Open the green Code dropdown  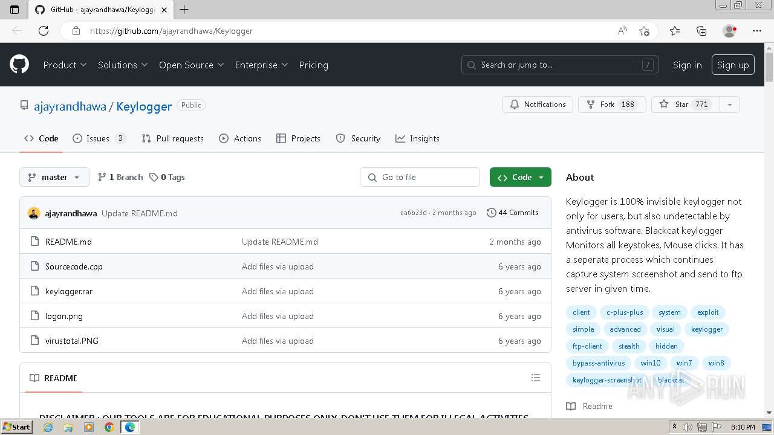pyautogui.click(x=521, y=177)
